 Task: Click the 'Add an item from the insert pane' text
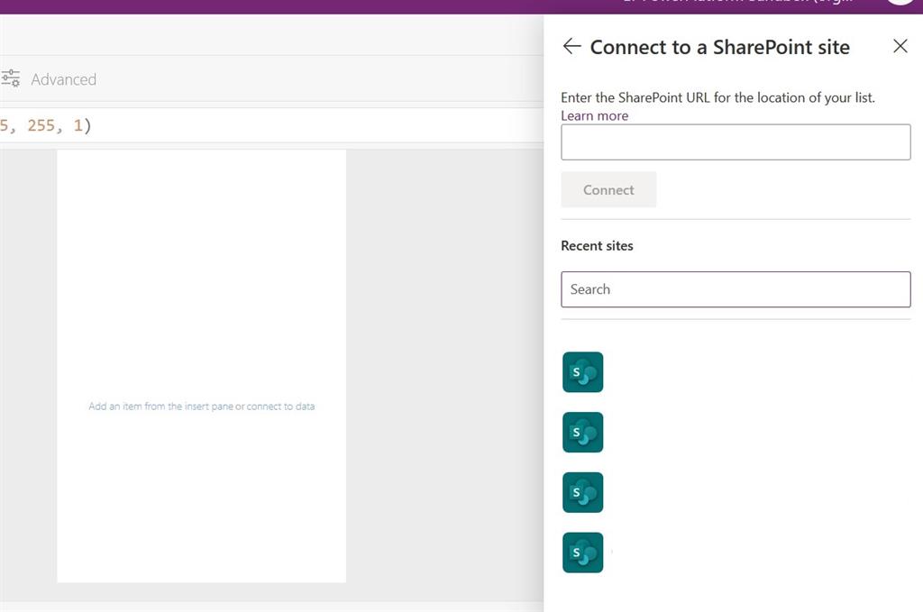point(202,406)
